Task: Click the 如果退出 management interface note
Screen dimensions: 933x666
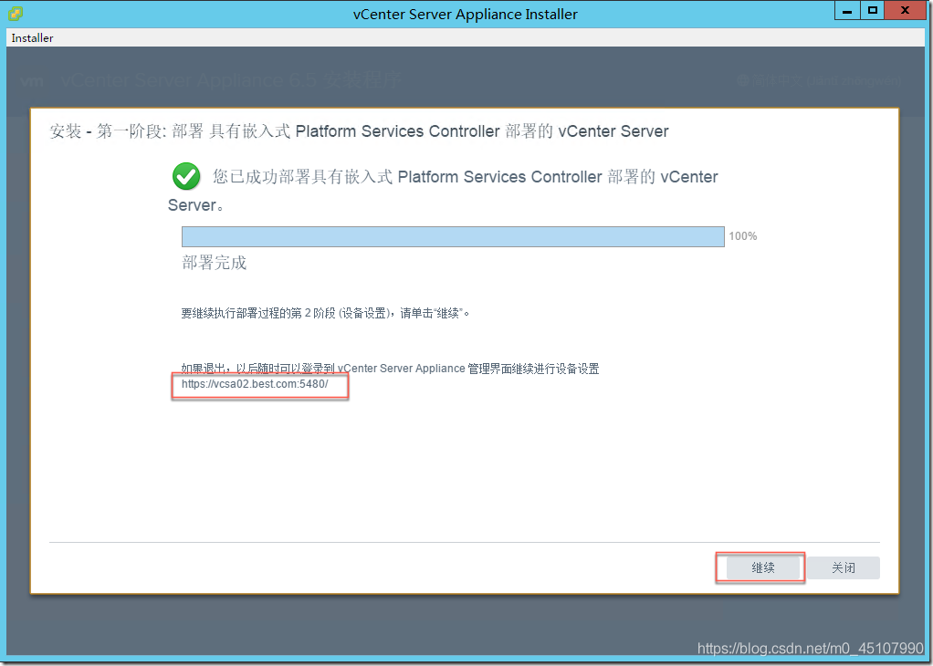Action: [x=390, y=369]
